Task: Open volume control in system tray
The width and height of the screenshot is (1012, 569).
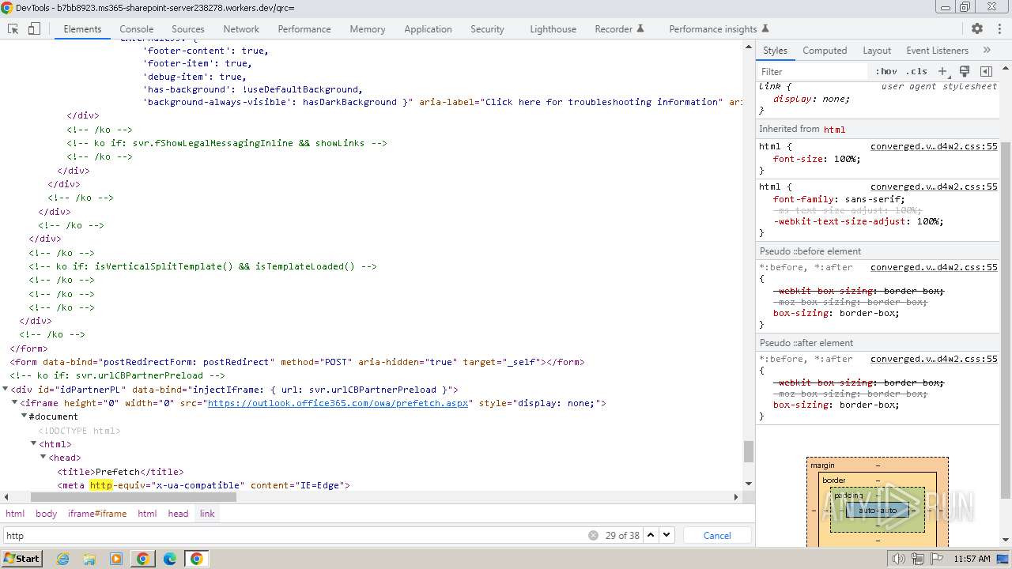Action: pyautogui.click(x=899, y=559)
